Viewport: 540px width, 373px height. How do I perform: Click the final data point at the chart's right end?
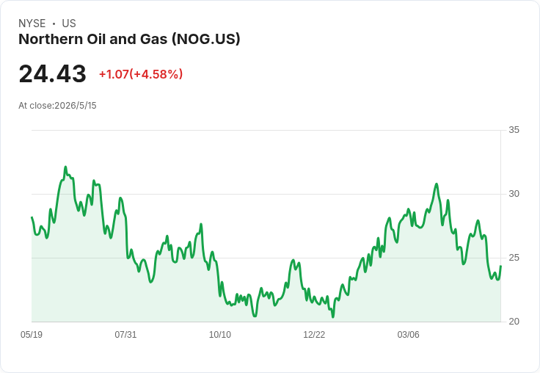click(500, 266)
